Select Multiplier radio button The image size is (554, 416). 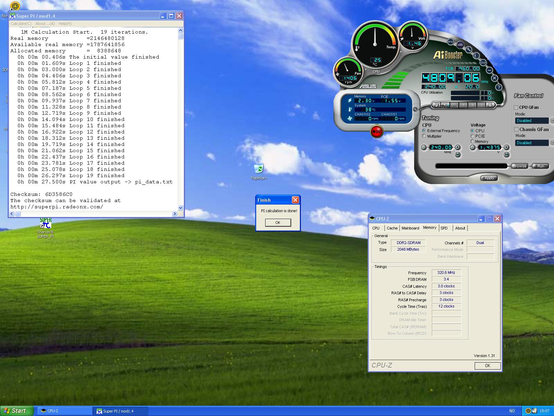click(x=424, y=136)
